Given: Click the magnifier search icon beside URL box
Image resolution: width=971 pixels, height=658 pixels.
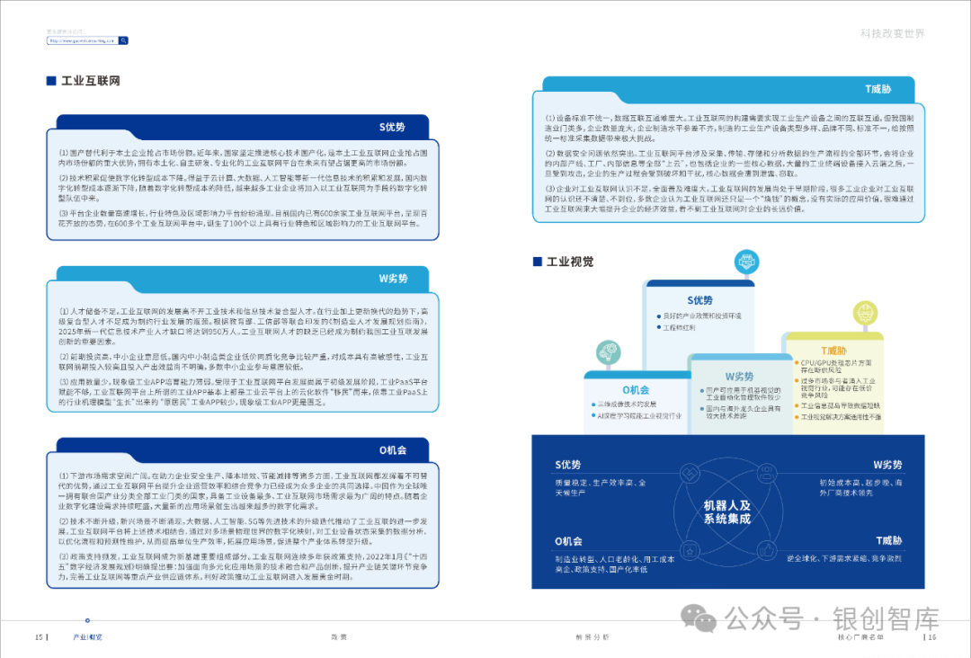Looking at the screenshot, I should coord(123,40).
